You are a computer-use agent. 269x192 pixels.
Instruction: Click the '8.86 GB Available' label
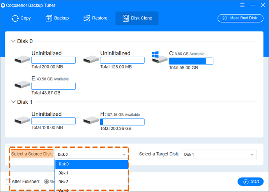[189, 54]
